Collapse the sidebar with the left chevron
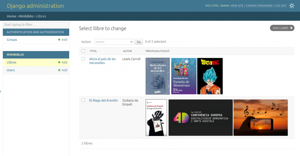 click(x=1, y=92)
